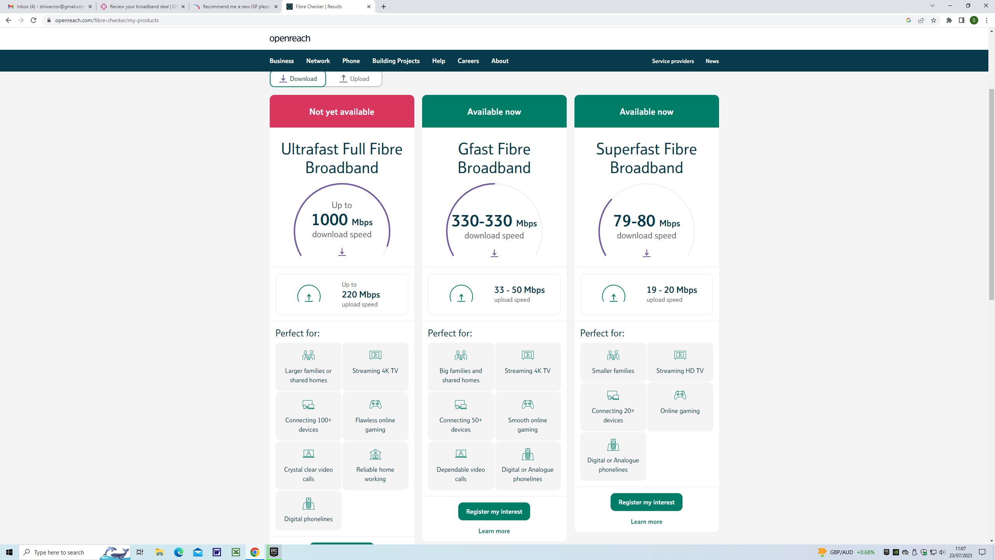Viewport: 995px width, 560px height.
Task: Expand the Chrome tab search chevron
Action: [x=932, y=6]
